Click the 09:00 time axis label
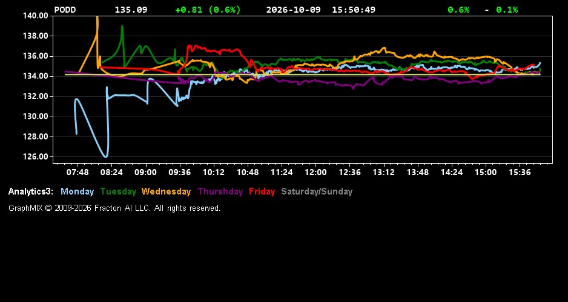Screen dimensions: 568x302 (145, 173)
